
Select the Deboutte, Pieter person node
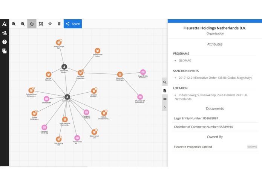pyautogui.click(x=64, y=67)
